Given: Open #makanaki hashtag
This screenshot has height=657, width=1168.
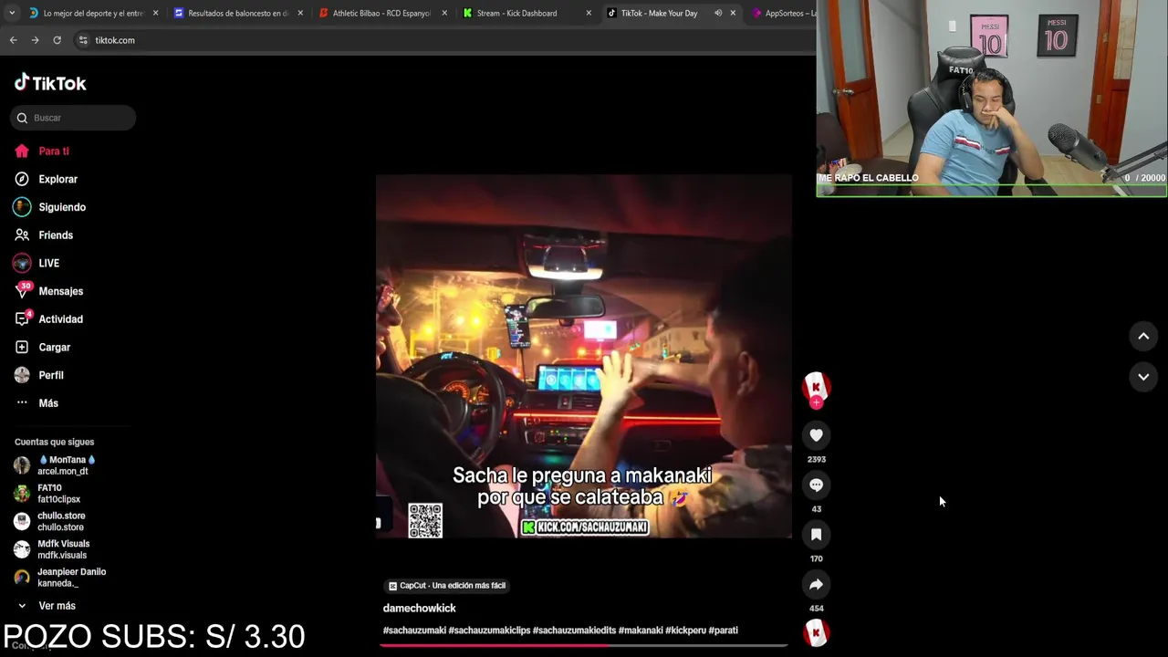Looking at the screenshot, I should pos(641,631).
